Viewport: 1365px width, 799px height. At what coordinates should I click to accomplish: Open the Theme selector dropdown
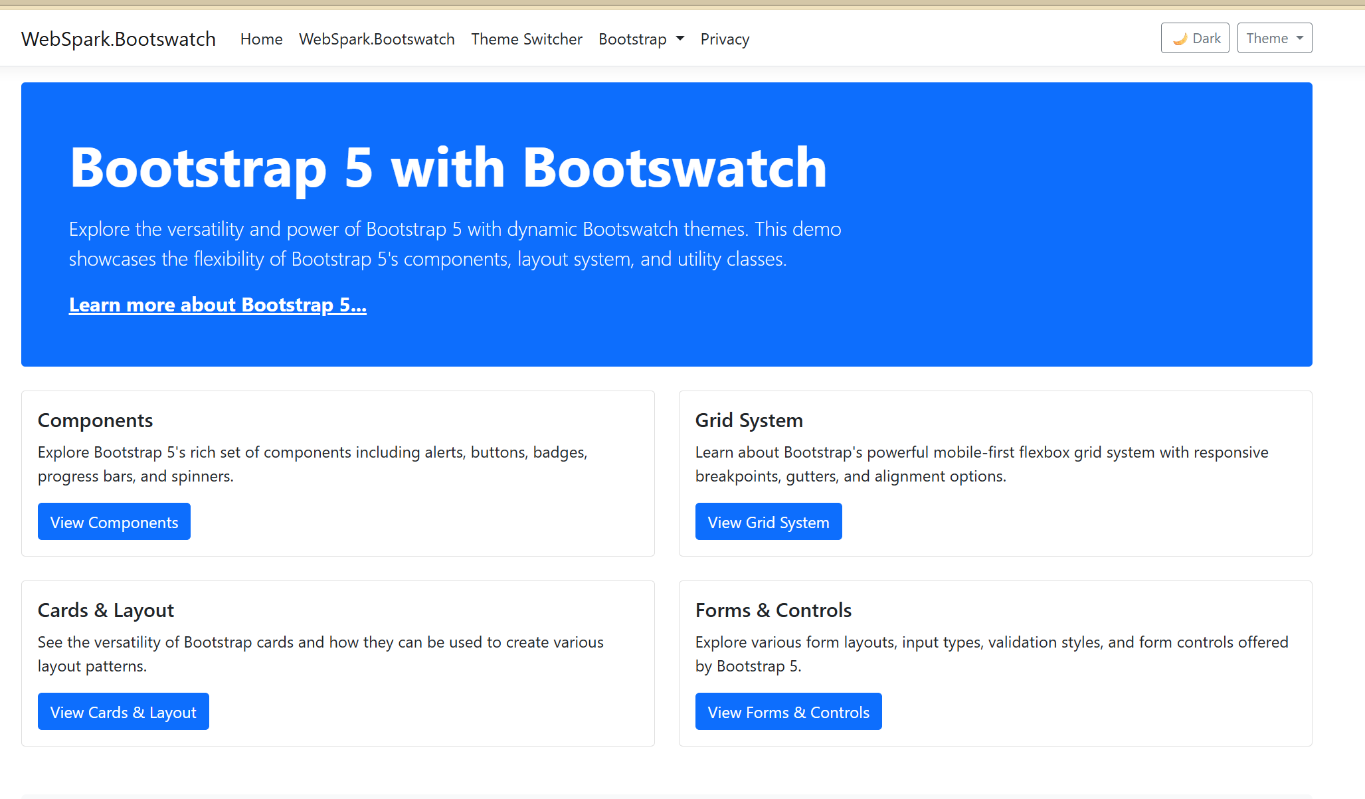(1273, 38)
